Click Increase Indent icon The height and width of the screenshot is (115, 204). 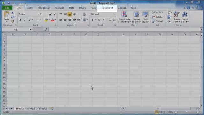point(79,20)
